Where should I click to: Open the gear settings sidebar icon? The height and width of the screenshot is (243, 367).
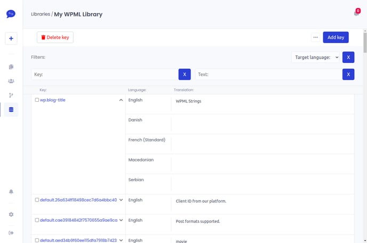[x=11, y=214]
